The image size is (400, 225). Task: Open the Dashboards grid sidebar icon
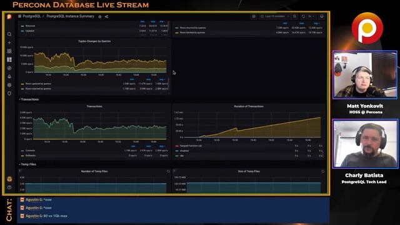(x=9, y=51)
